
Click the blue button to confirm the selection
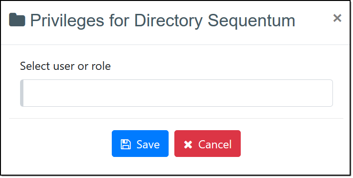coord(140,144)
